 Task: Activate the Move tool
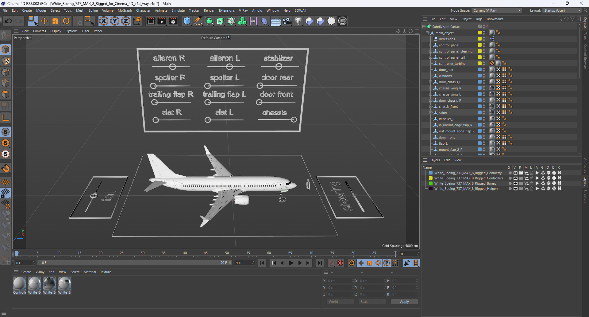click(44, 21)
